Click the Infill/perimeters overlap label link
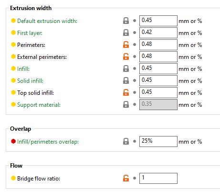220x192 pixels. tap(48, 142)
